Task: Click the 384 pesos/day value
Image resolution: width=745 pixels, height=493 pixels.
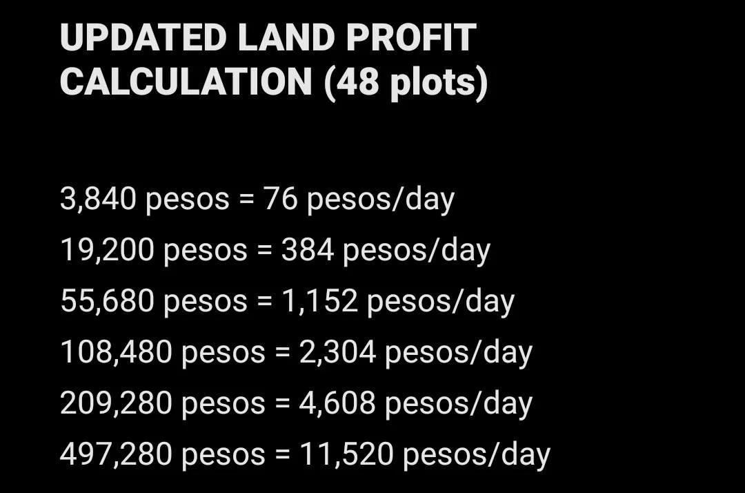Action: tap(386, 250)
